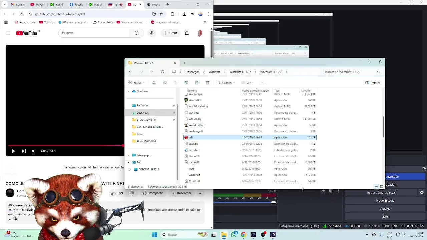Open WhatsApp from the taskbar
427x240 pixels.
coord(234,235)
